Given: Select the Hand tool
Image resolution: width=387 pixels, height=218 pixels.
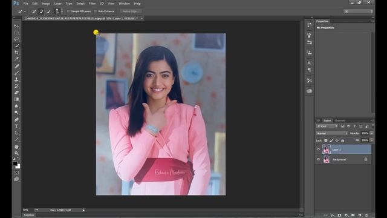Looking at the screenshot, I should [x=16, y=147].
